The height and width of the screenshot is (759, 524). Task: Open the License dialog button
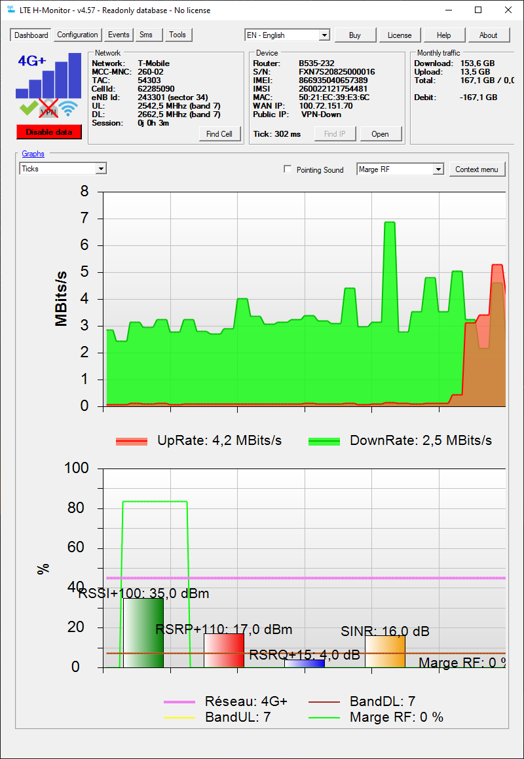pyautogui.click(x=400, y=35)
